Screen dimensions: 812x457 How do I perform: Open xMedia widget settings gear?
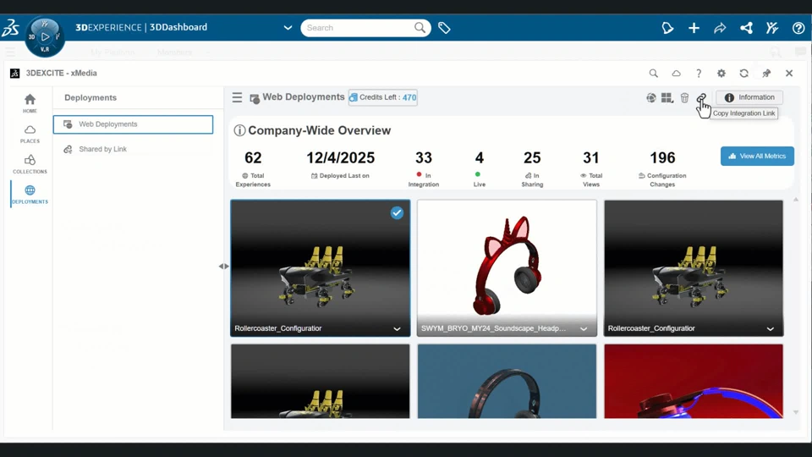tap(721, 74)
